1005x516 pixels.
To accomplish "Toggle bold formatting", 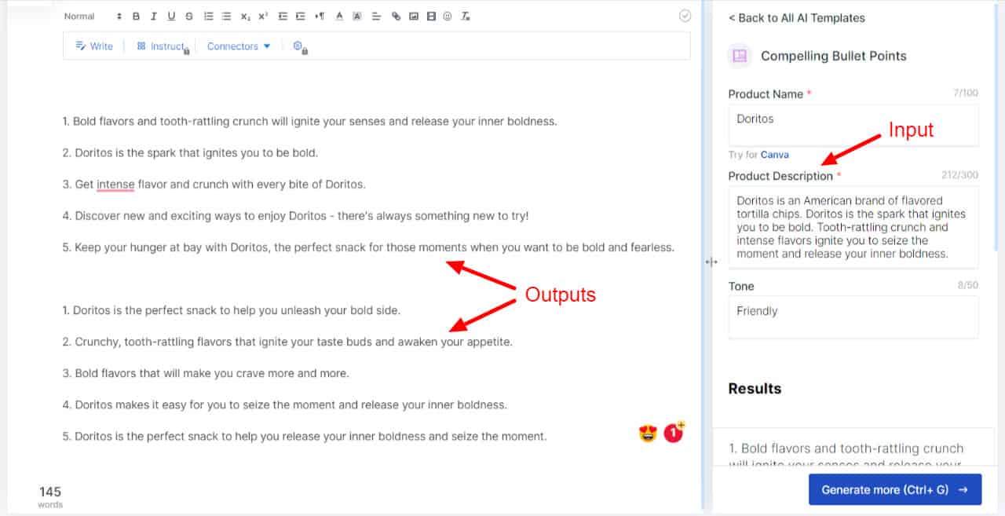I will (x=136, y=16).
